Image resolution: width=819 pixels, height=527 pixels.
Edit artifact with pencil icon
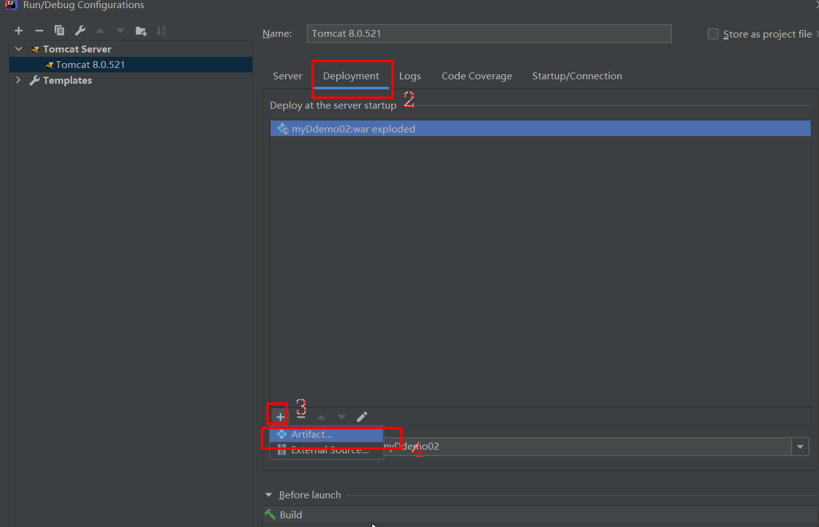click(362, 416)
